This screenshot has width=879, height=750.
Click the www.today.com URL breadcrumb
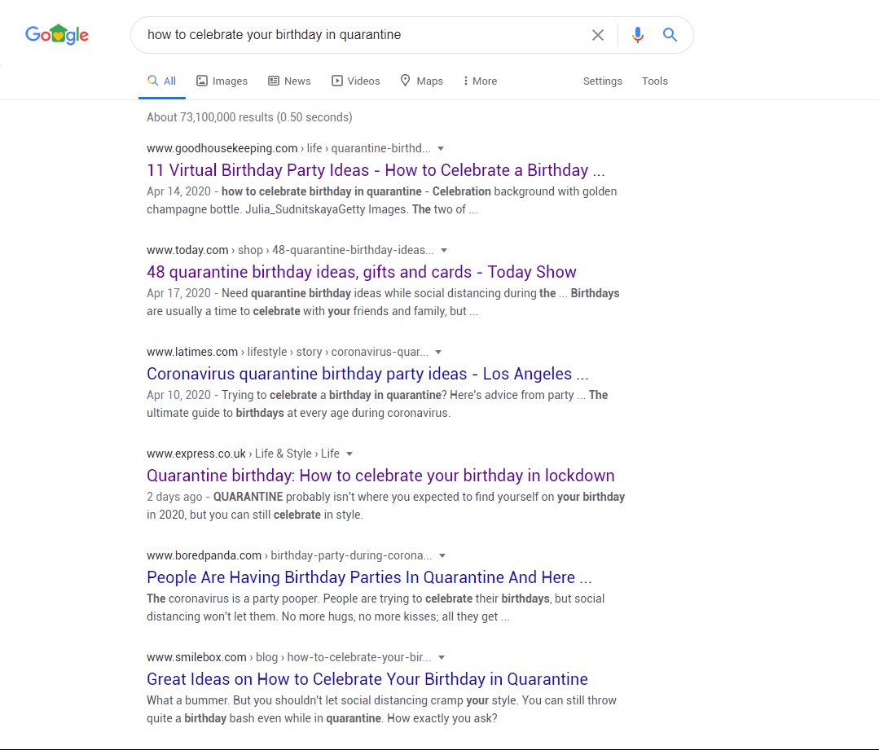(290, 250)
